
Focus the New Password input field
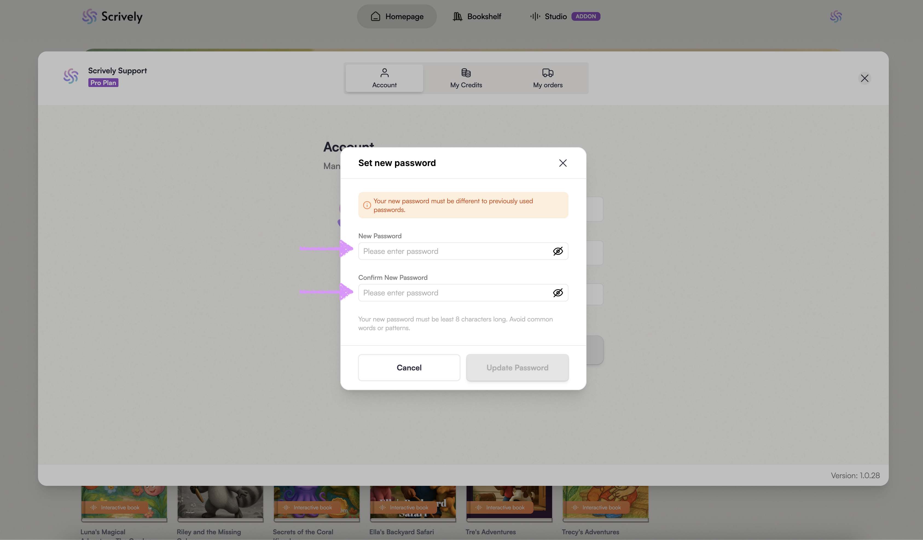[454, 251]
